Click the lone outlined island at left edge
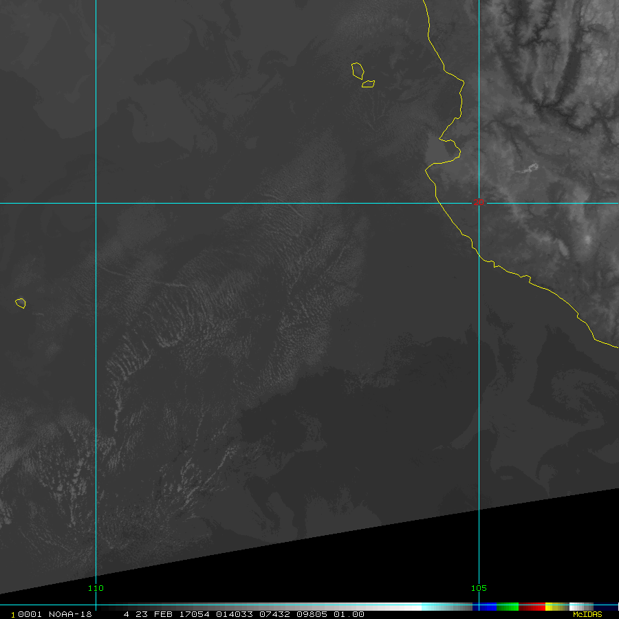 click(x=21, y=303)
